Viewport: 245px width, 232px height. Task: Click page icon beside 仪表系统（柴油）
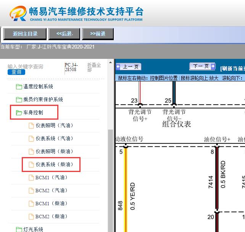click(31, 165)
